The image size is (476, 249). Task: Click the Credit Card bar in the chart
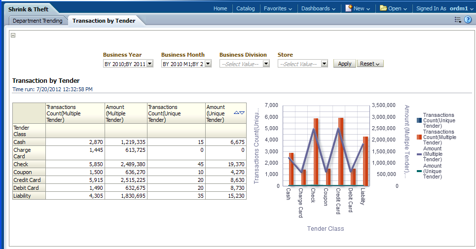coord(341,151)
